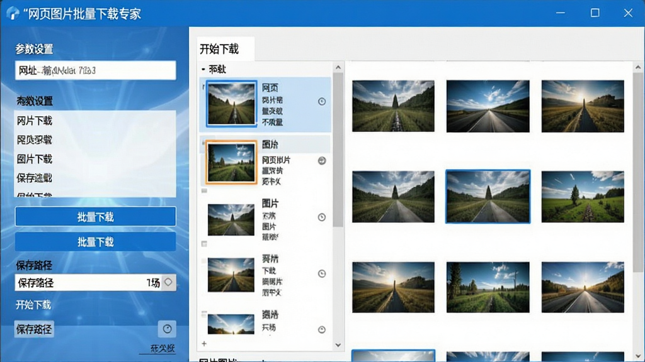Image resolution: width=645 pixels, height=362 pixels.
Task: Click the 保存路径 label above the path field
Action: (34, 265)
